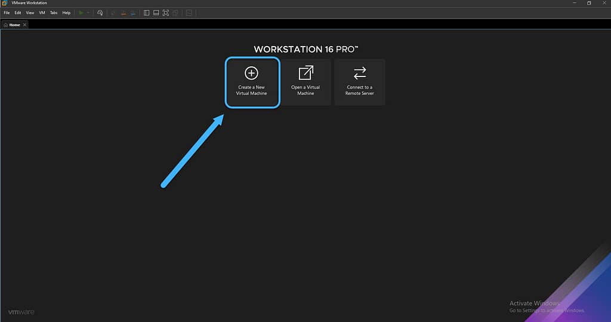The width and height of the screenshot is (611, 322).
Task: Open the snapshot manager toolbar icon
Action: pos(133,13)
